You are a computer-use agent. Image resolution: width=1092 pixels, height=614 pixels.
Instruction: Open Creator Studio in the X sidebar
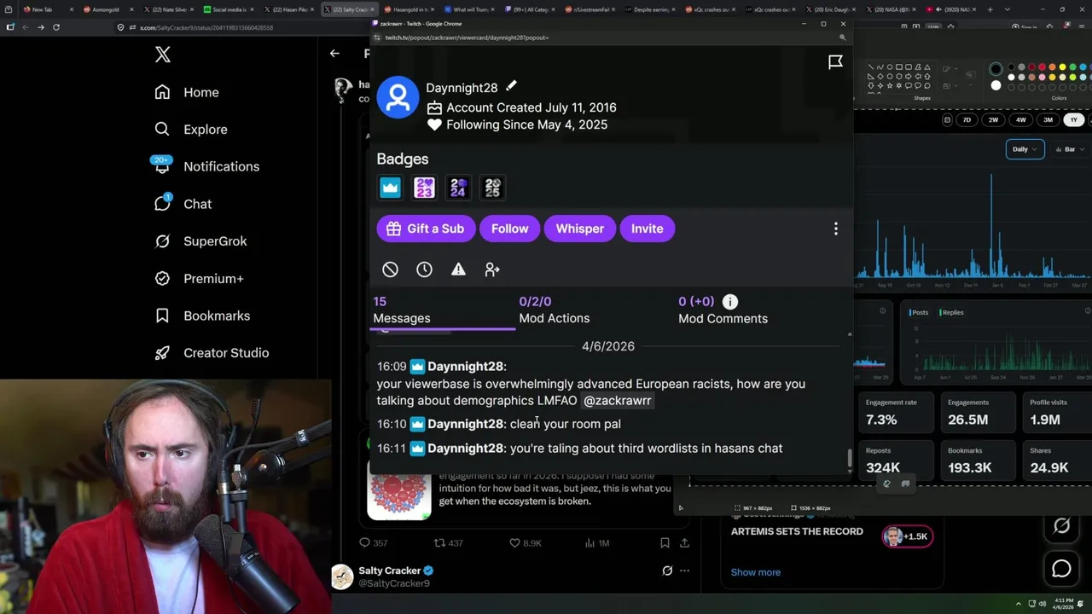(212, 353)
